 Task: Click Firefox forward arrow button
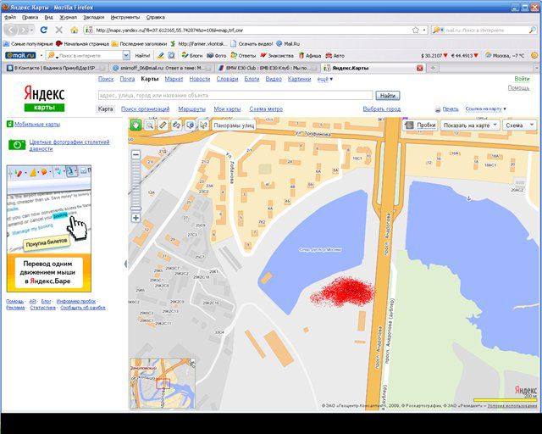tap(24, 31)
